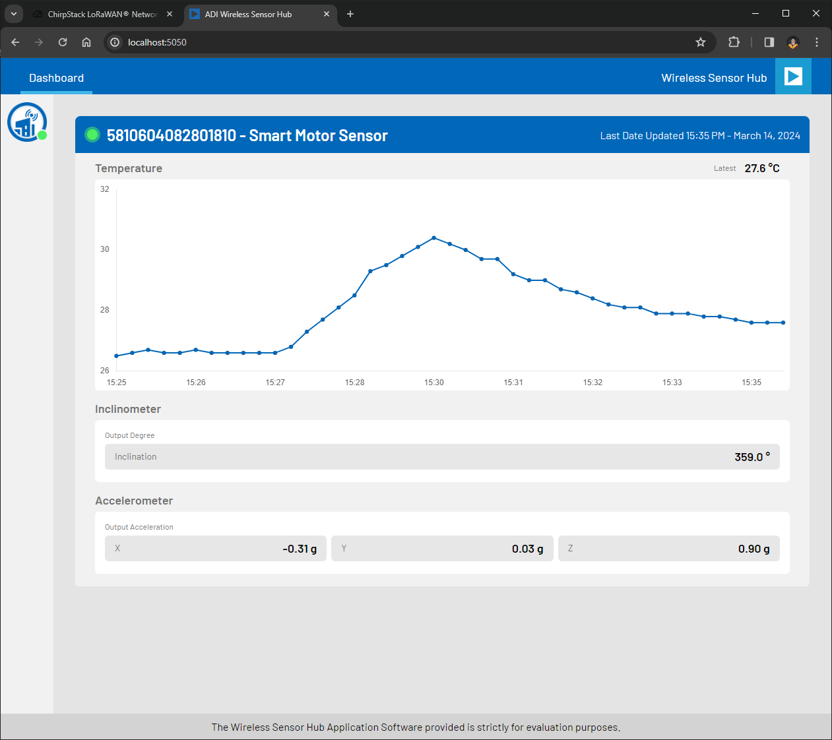Select the sensor hub icon in the sidebar
This screenshot has width=832, height=740.
26,121
